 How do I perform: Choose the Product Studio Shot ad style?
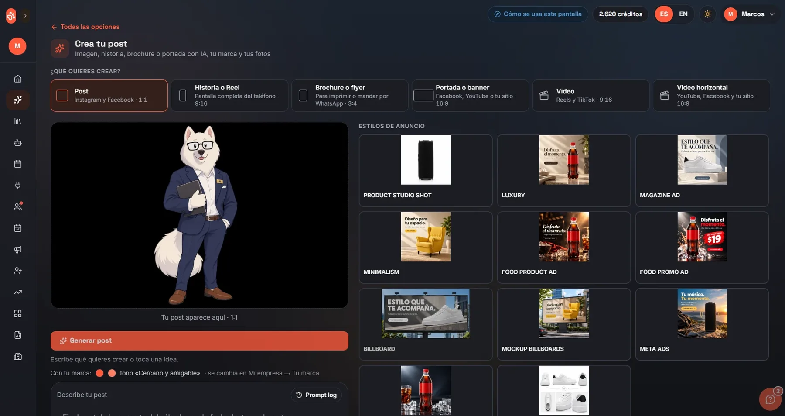click(x=426, y=171)
